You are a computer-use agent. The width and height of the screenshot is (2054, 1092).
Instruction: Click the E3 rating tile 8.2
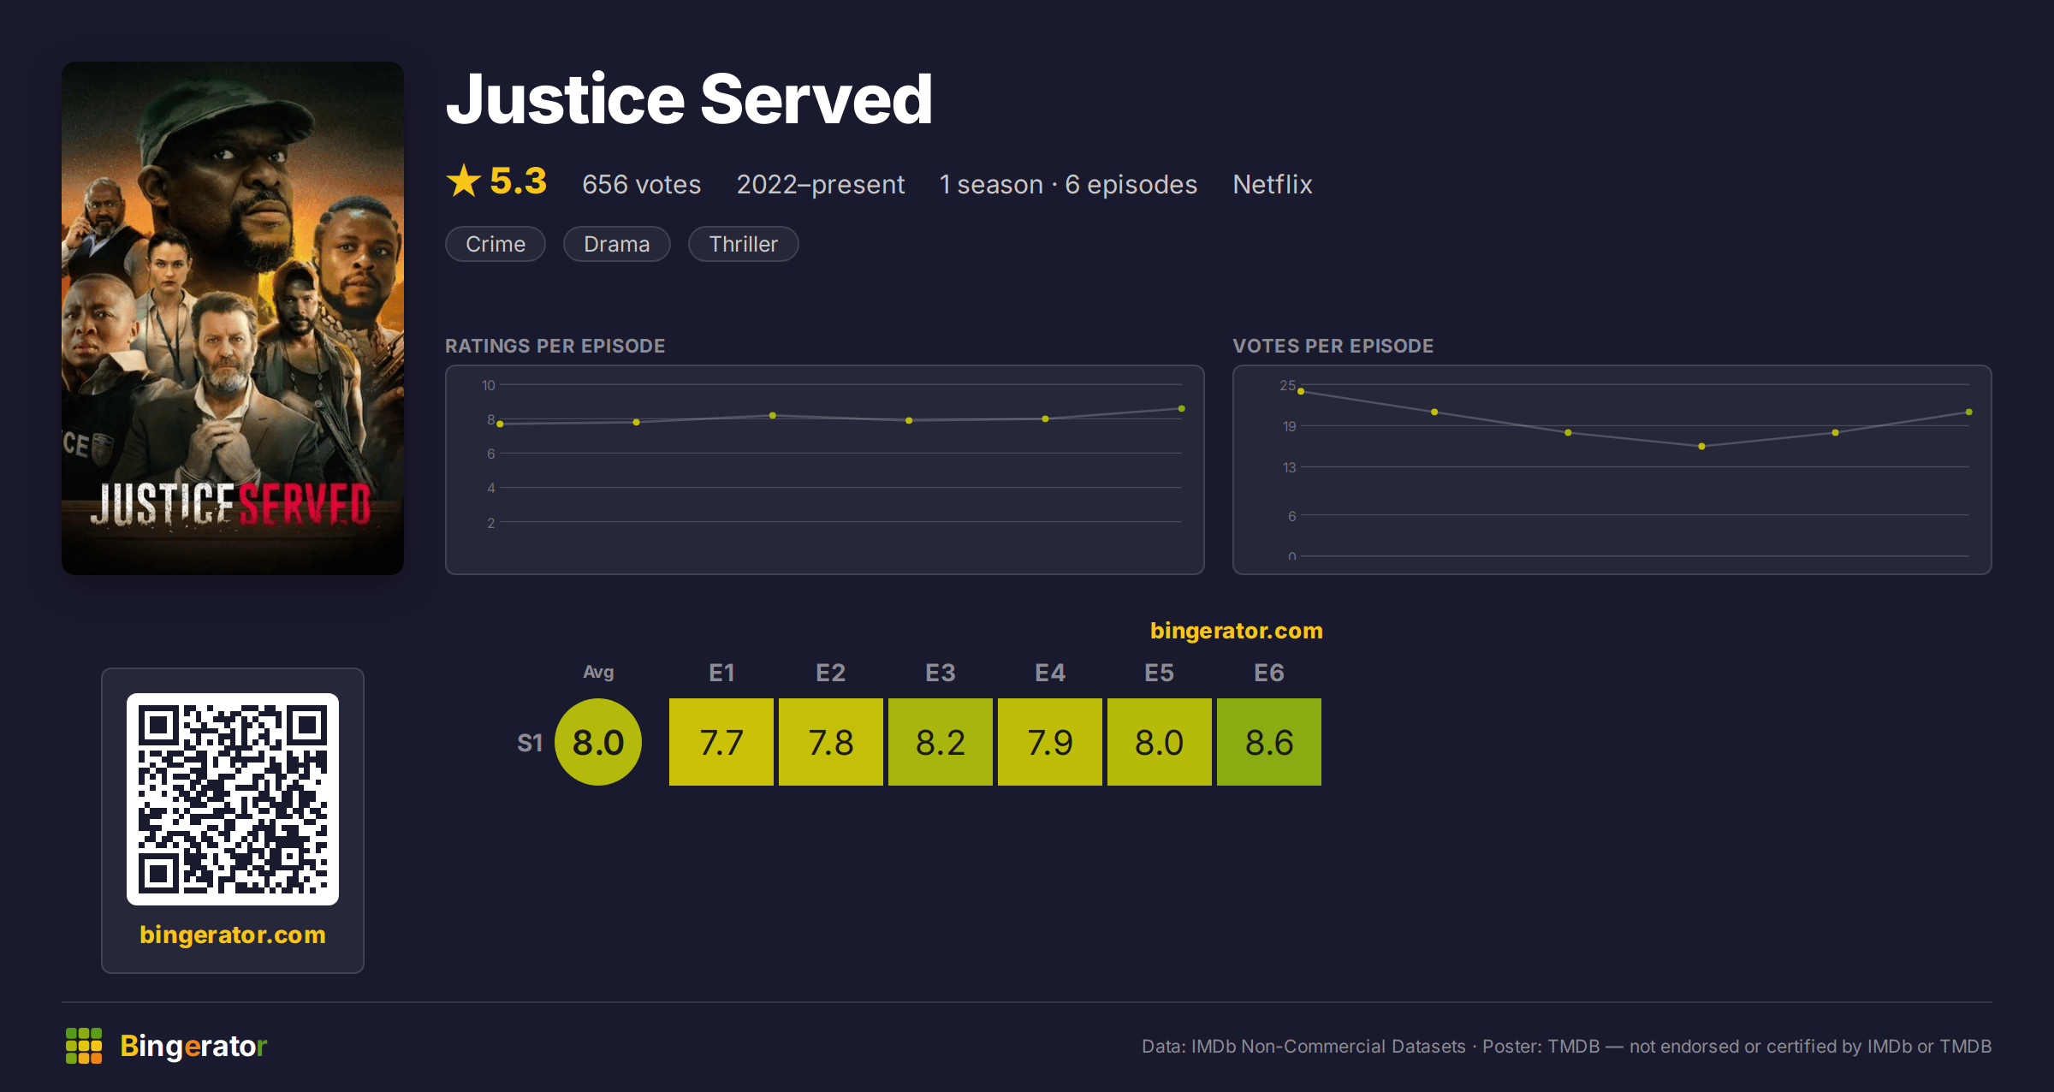point(941,742)
